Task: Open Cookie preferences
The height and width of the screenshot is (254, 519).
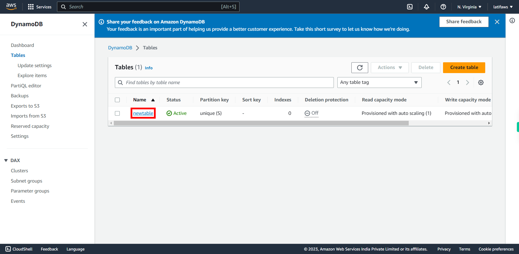Action: 496,249
